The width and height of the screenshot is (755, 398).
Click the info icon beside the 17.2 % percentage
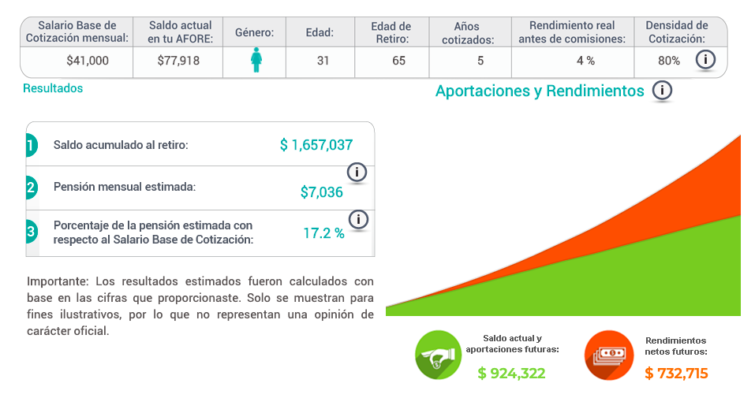pyautogui.click(x=358, y=219)
